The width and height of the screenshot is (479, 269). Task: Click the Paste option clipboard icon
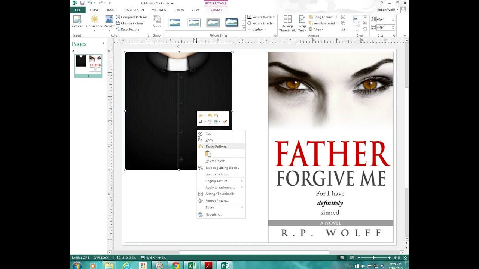pos(208,154)
